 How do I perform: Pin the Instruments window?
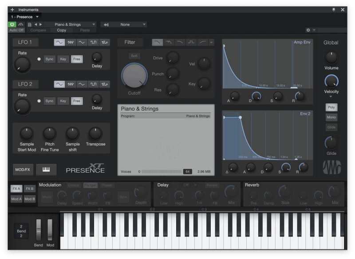(x=334, y=9)
